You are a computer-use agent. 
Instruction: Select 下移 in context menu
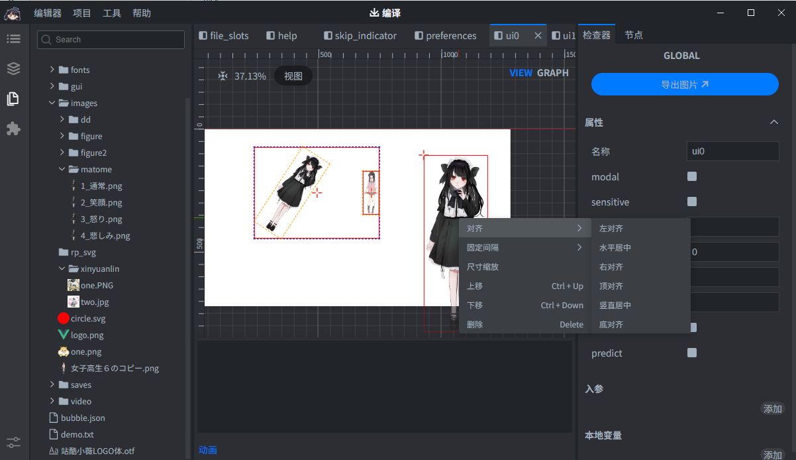click(524, 305)
